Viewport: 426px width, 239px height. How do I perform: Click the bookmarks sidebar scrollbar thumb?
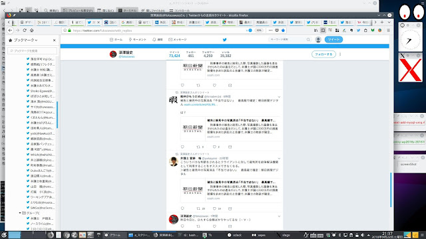57,115
